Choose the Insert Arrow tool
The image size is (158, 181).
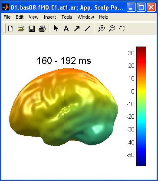77,29
